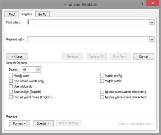Close the Find and Replace dialog
Screen dimensions: 161x135
(153, 3)
